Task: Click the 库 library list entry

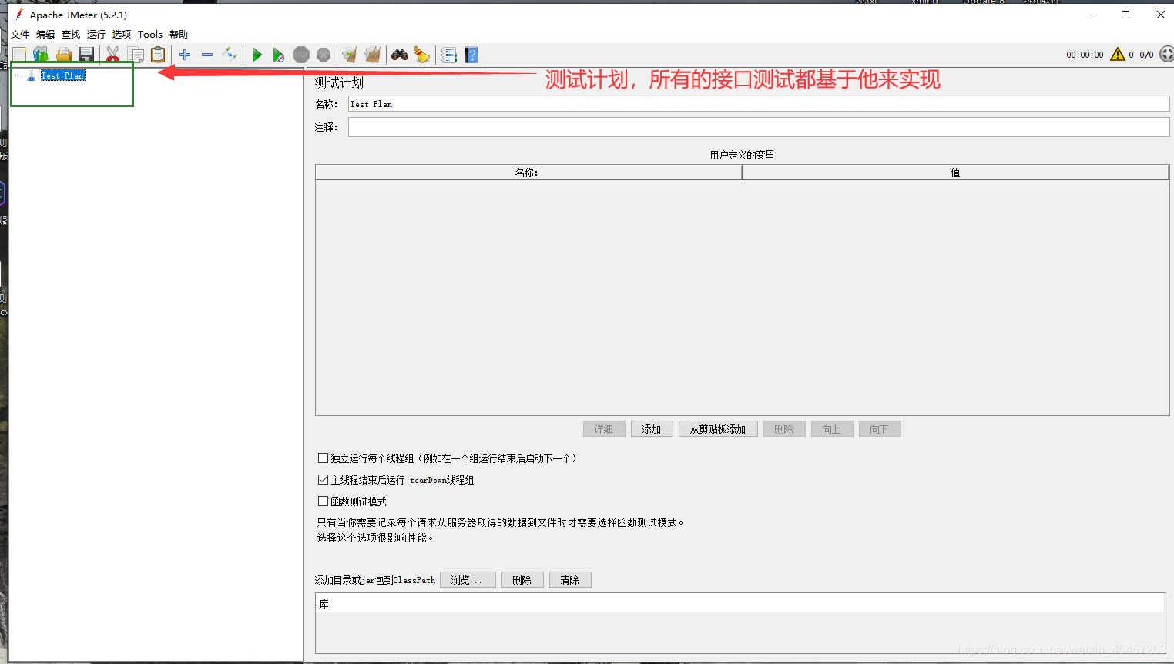Action: coord(740,604)
